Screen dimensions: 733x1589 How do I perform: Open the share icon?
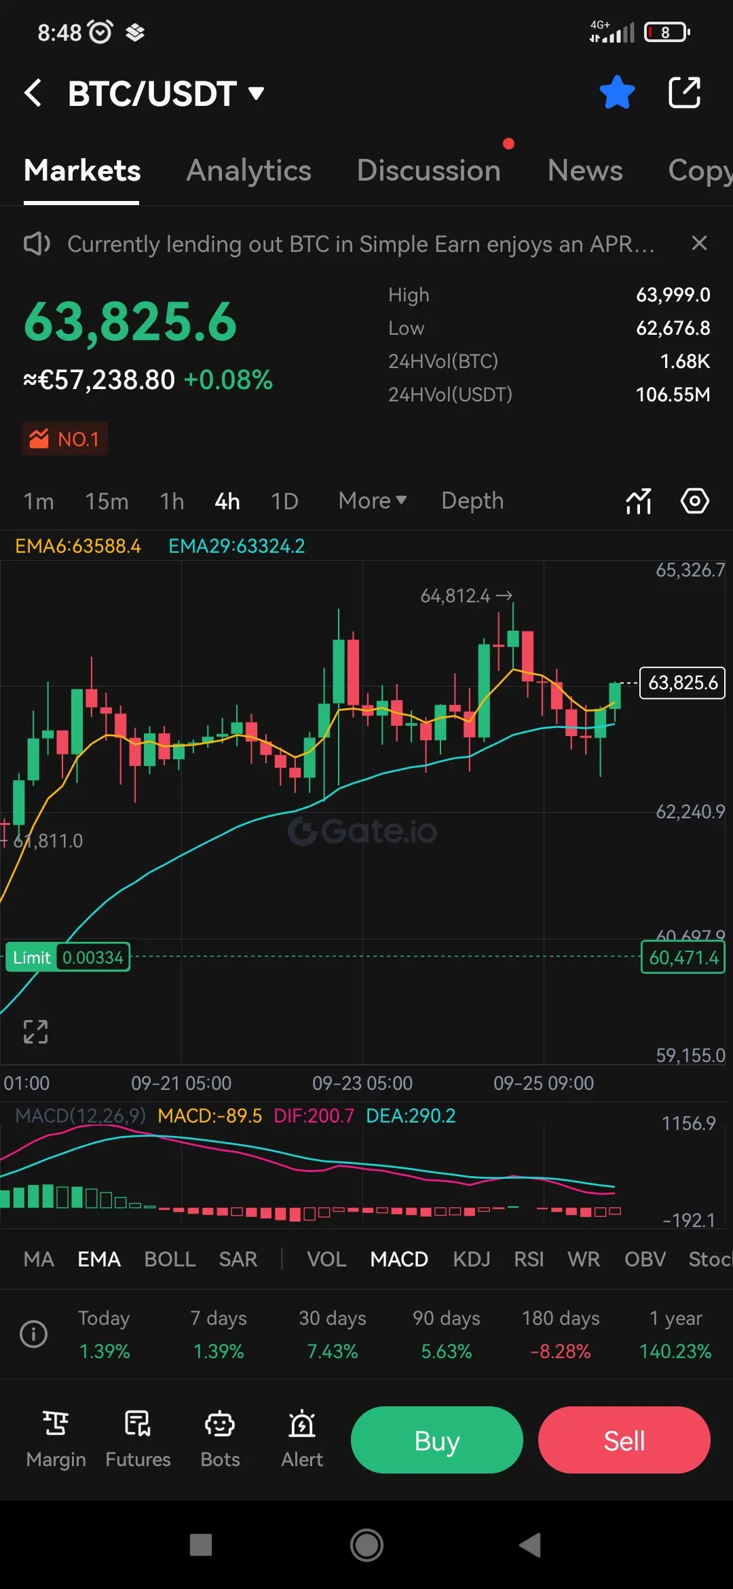tap(684, 92)
